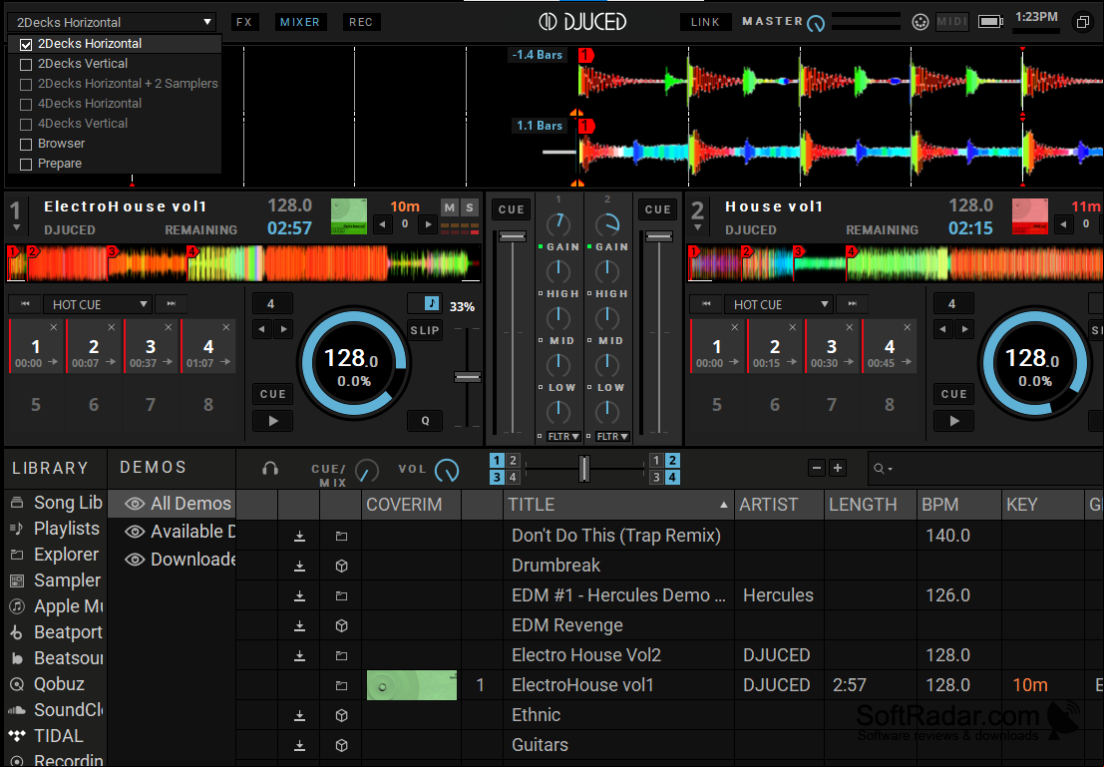1104x767 pixels.
Task: Open the HOT CUE mode dropdown on deck 2
Action: coord(779,304)
